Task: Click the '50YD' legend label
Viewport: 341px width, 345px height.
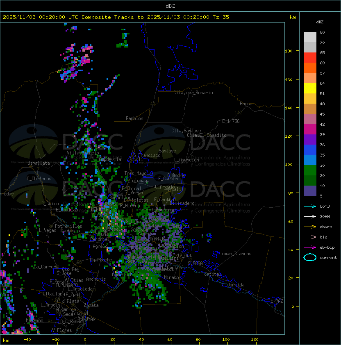Action: (325, 206)
